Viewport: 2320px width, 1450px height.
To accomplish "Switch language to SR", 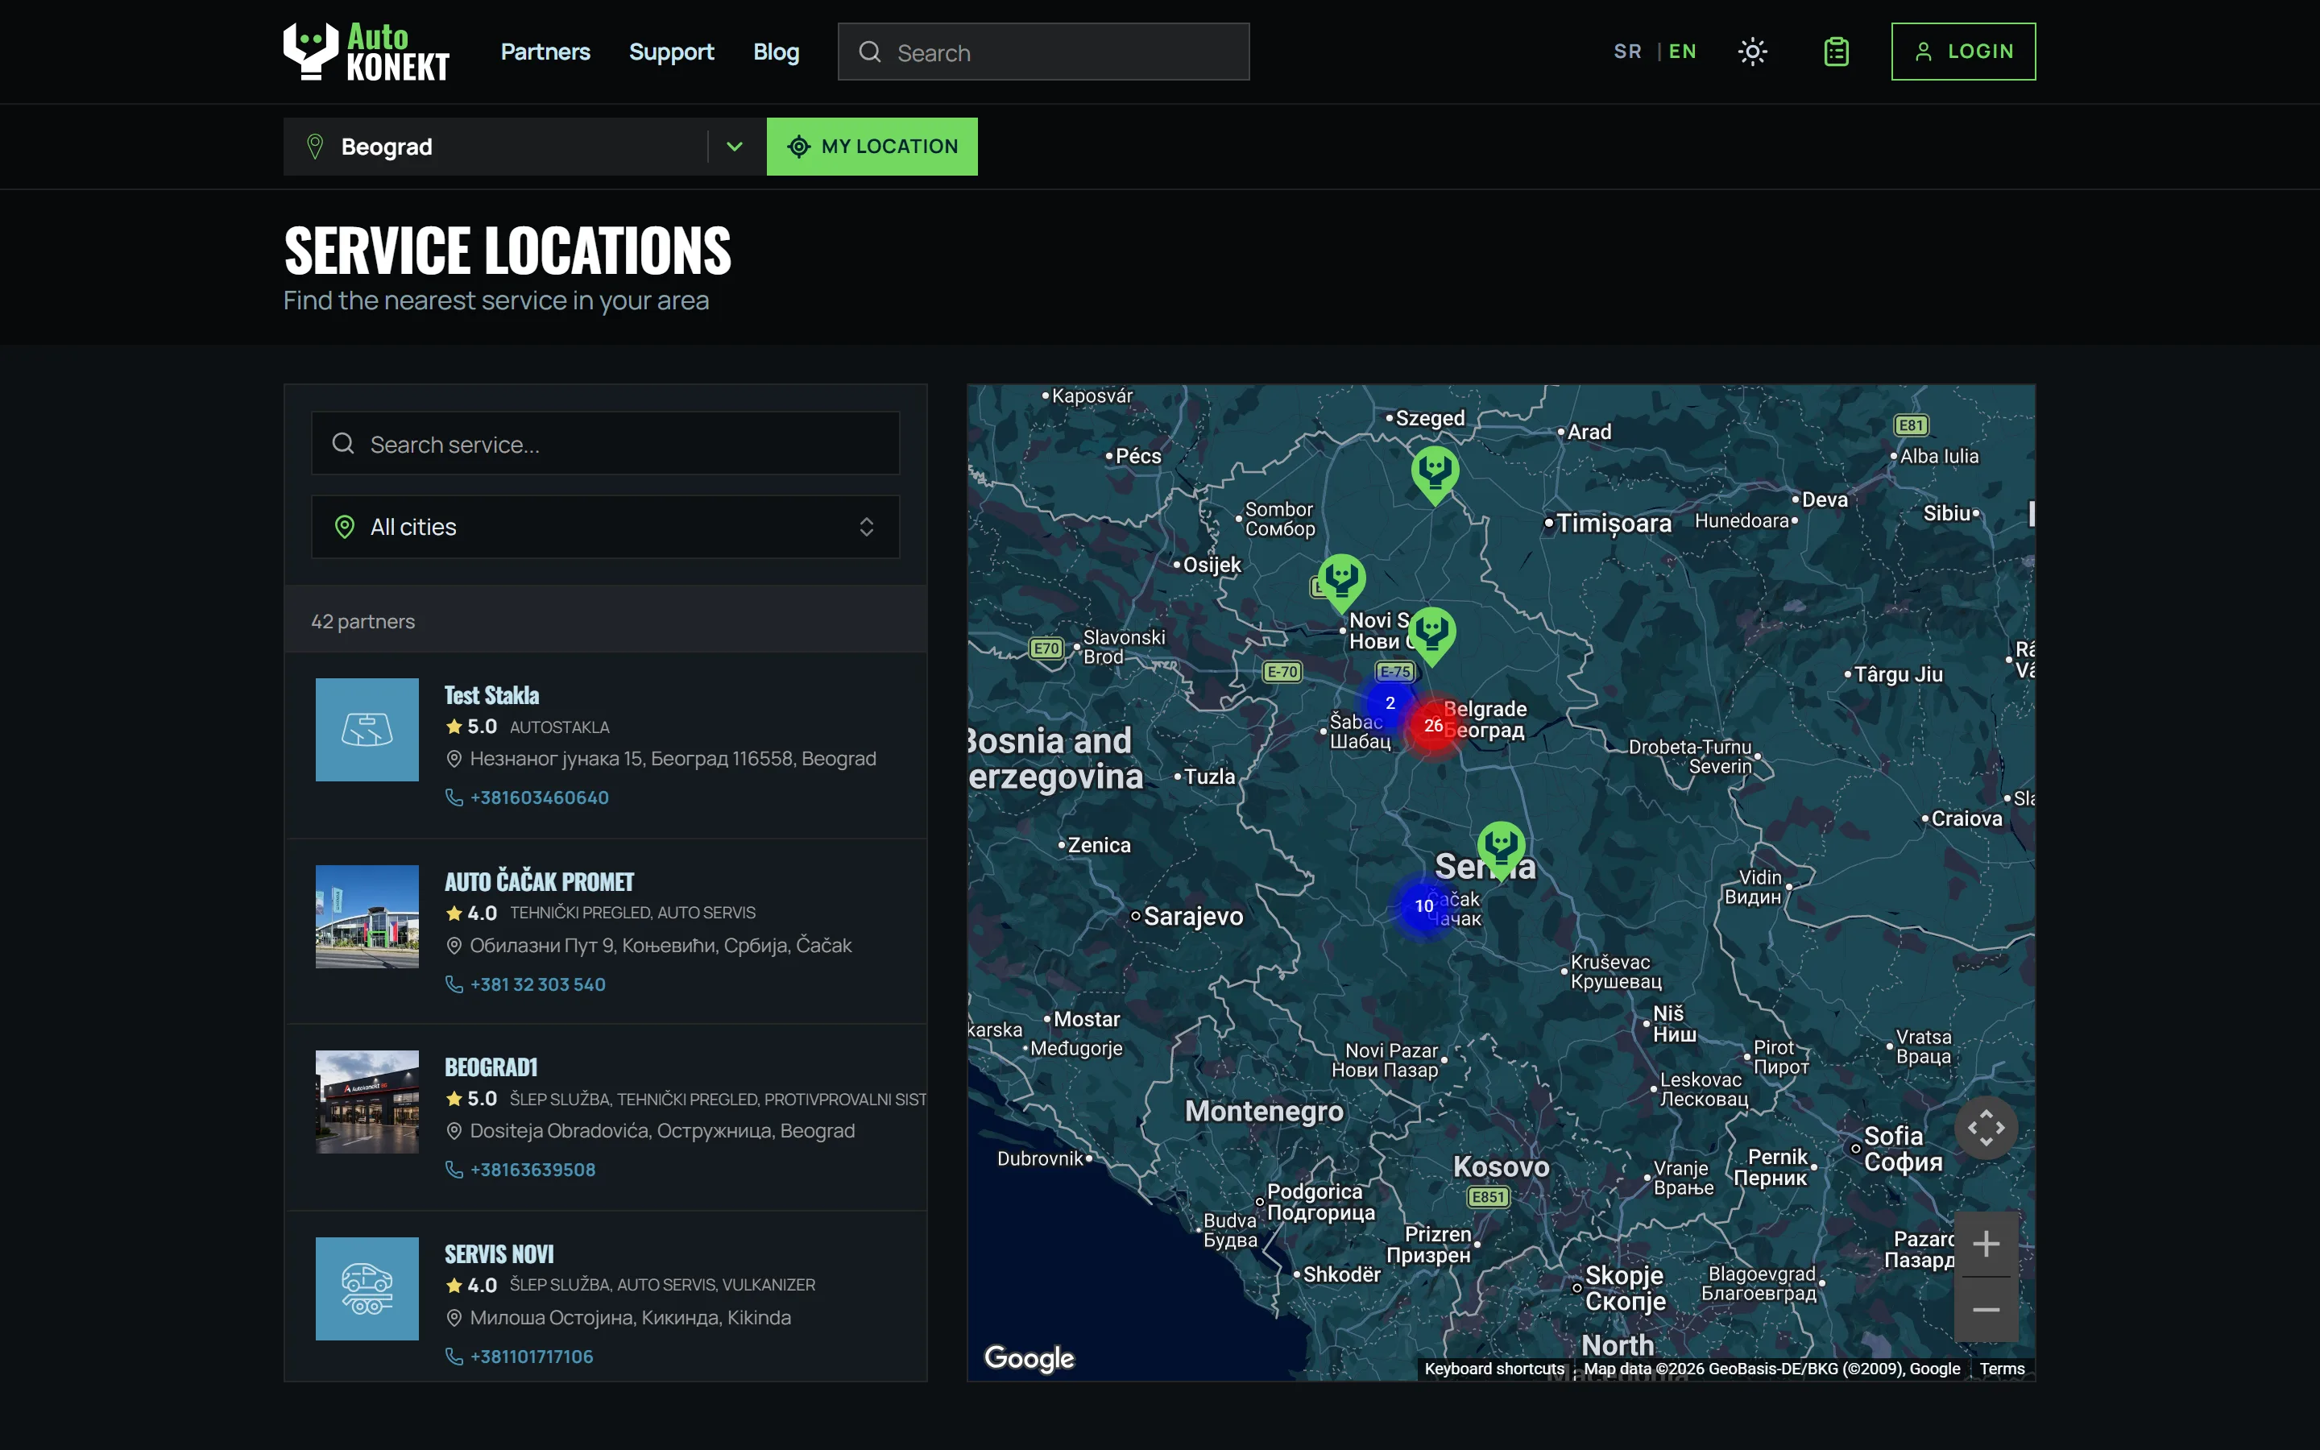I will pyautogui.click(x=1627, y=52).
